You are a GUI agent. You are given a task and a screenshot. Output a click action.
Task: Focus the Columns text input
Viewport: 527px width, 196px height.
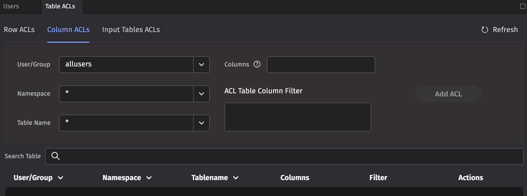pyautogui.click(x=321, y=65)
